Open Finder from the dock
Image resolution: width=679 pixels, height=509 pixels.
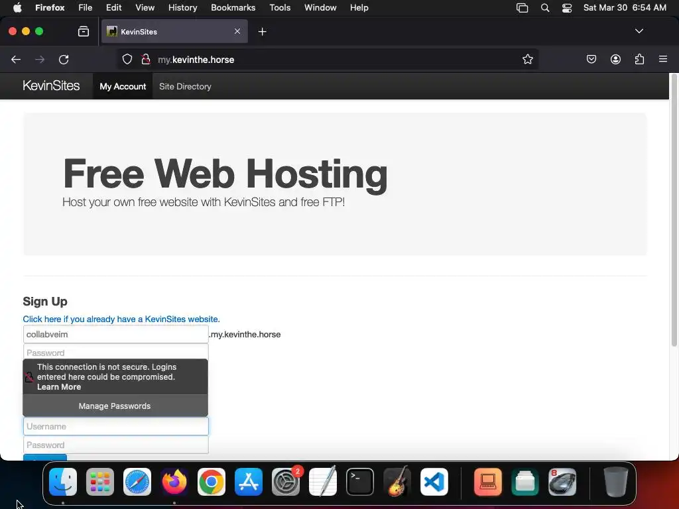pyautogui.click(x=63, y=482)
